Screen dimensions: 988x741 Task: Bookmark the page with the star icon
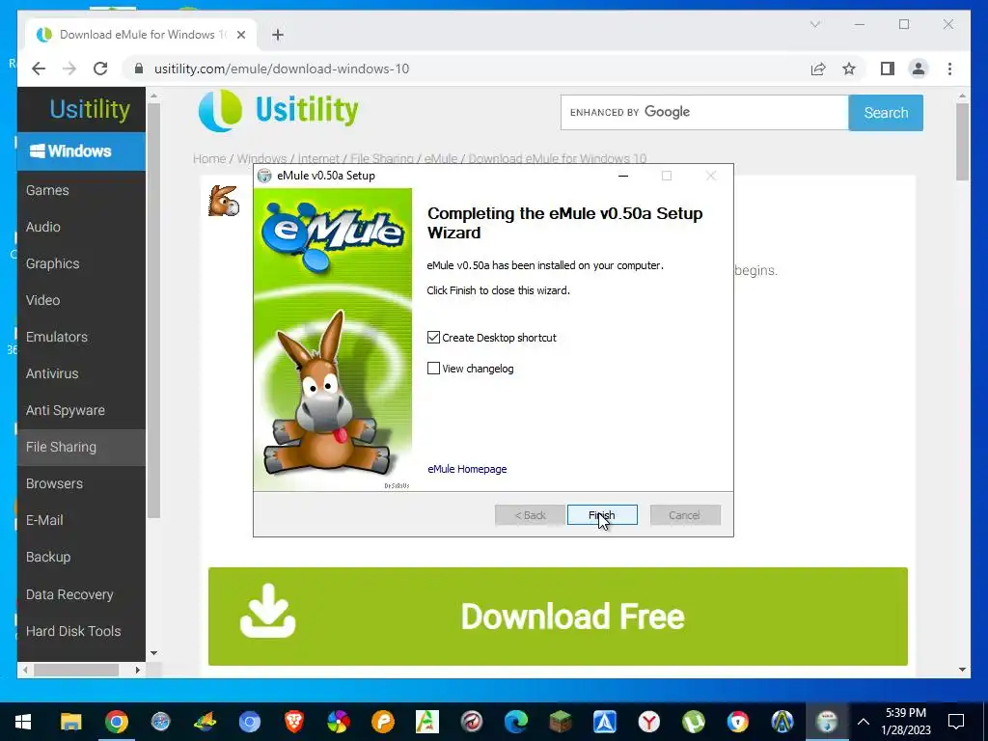[849, 69]
